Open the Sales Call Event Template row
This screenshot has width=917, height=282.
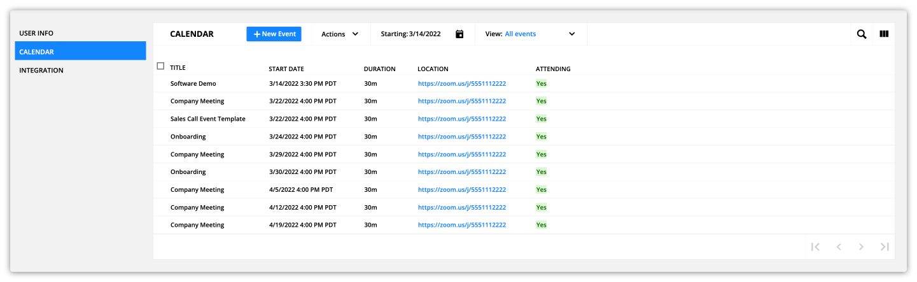[523, 119]
